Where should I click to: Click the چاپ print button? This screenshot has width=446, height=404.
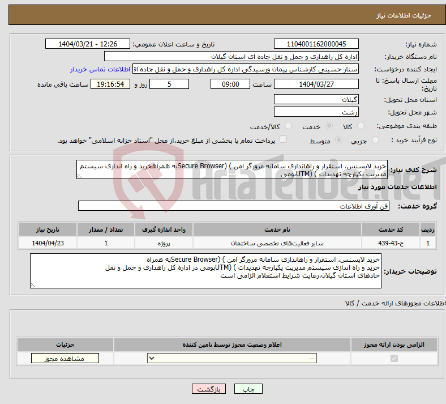click(248, 389)
